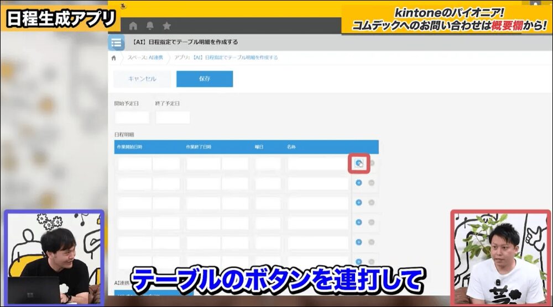Add a row using second row's plus icon

[x=359, y=183]
